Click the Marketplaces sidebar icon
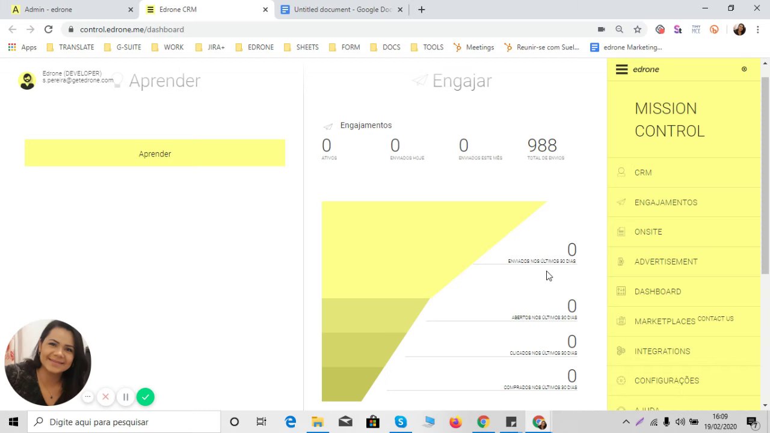The width and height of the screenshot is (770, 433). 621,321
